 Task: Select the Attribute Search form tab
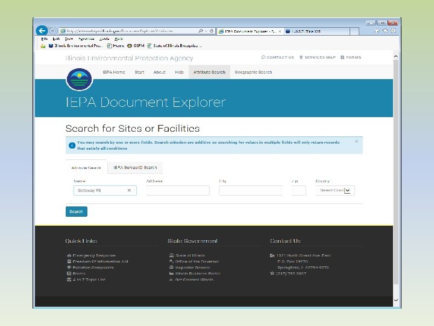(86, 168)
